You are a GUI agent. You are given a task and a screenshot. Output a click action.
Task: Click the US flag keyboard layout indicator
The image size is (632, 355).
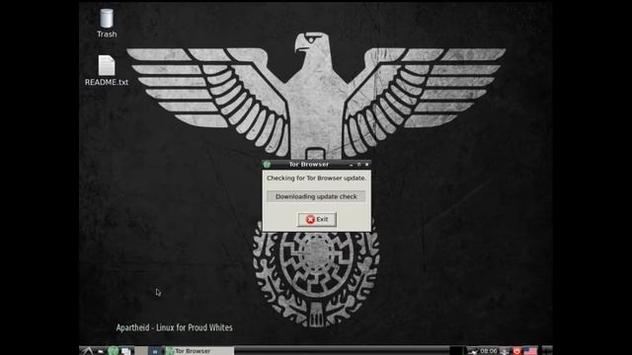pyautogui.click(x=530, y=351)
